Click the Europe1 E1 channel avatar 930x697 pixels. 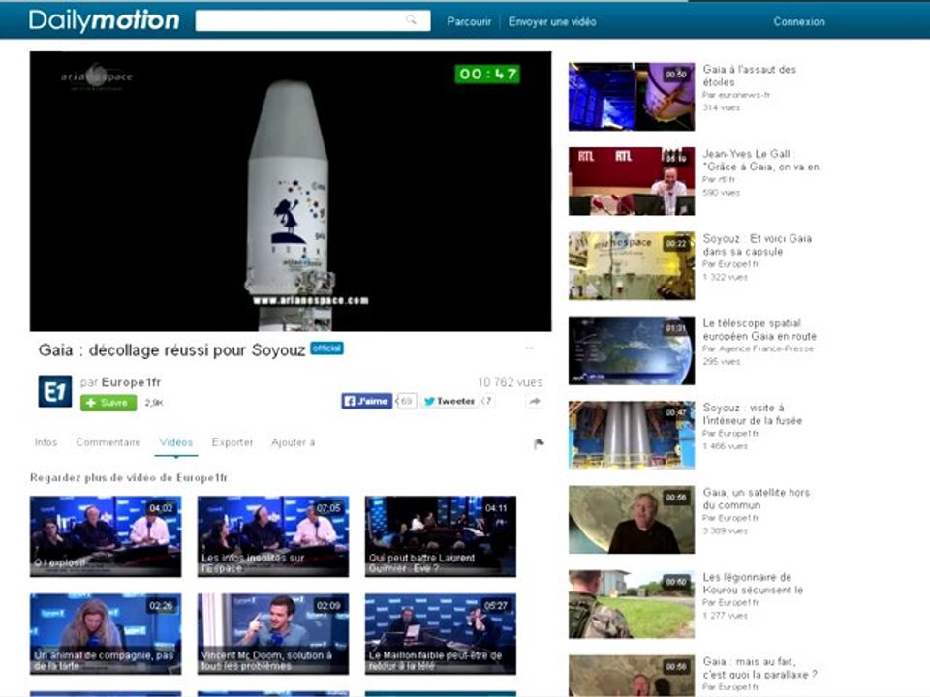(55, 391)
